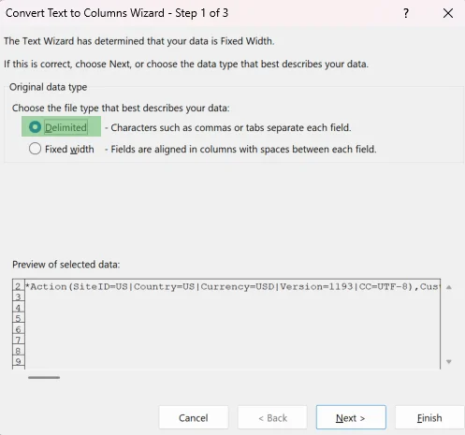Select the Fixed width radio button
The image size is (465, 435).
point(35,149)
